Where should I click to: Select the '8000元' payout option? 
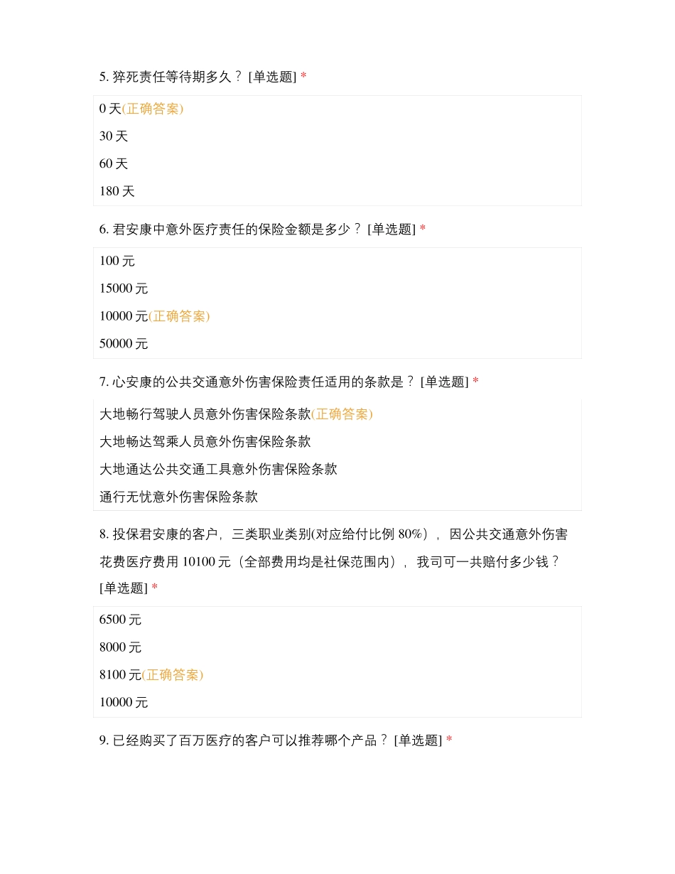(x=121, y=648)
